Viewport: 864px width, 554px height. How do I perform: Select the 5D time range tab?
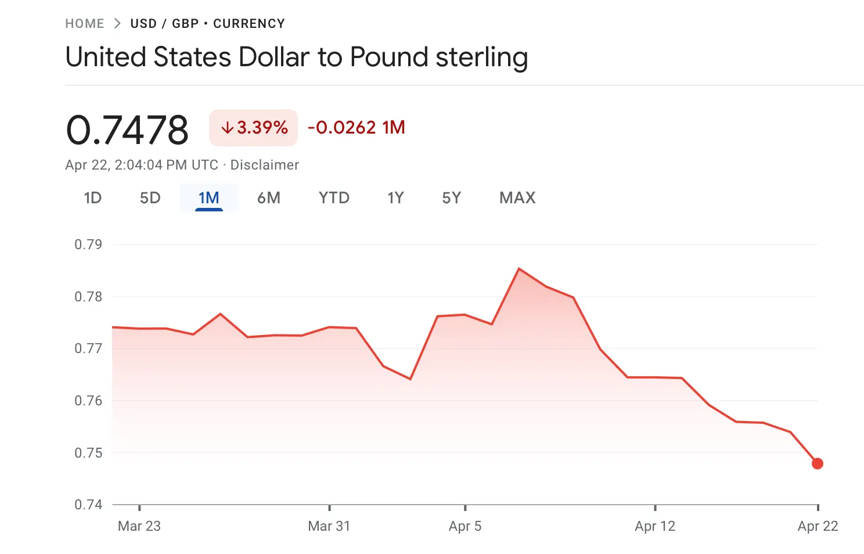[150, 198]
